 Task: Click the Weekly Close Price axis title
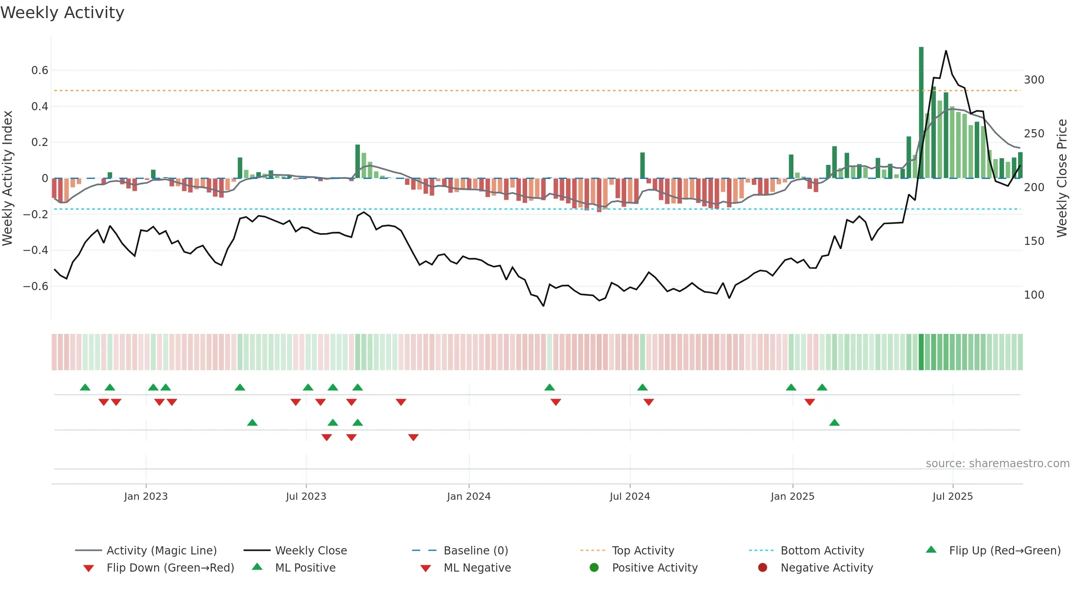pyautogui.click(x=1061, y=178)
